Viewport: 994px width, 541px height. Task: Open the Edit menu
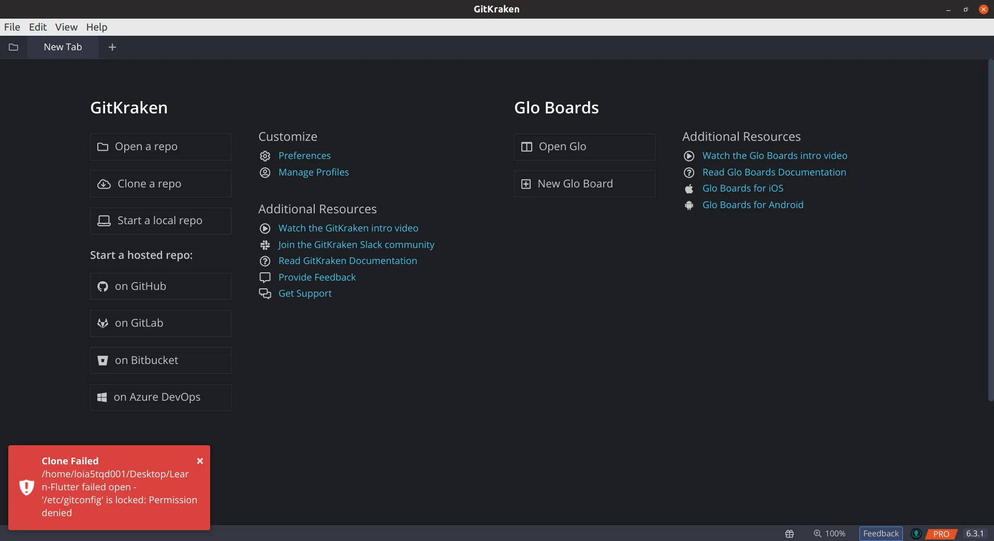click(x=38, y=27)
